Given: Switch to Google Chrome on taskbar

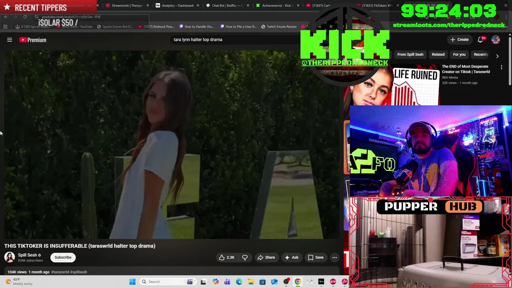Looking at the screenshot, I should 298,282.
